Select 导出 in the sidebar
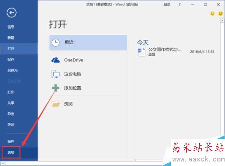Viewport: 225px width, 166px height. (x=11, y=114)
